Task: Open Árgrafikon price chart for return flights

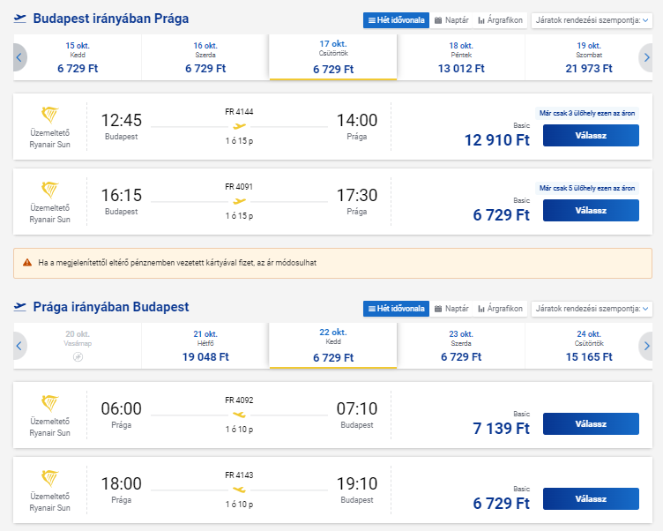Action: pyautogui.click(x=500, y=309)
